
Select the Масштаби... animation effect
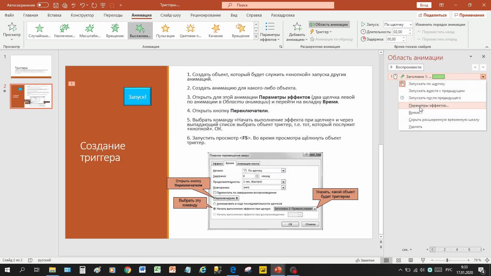tap(90, 30)
